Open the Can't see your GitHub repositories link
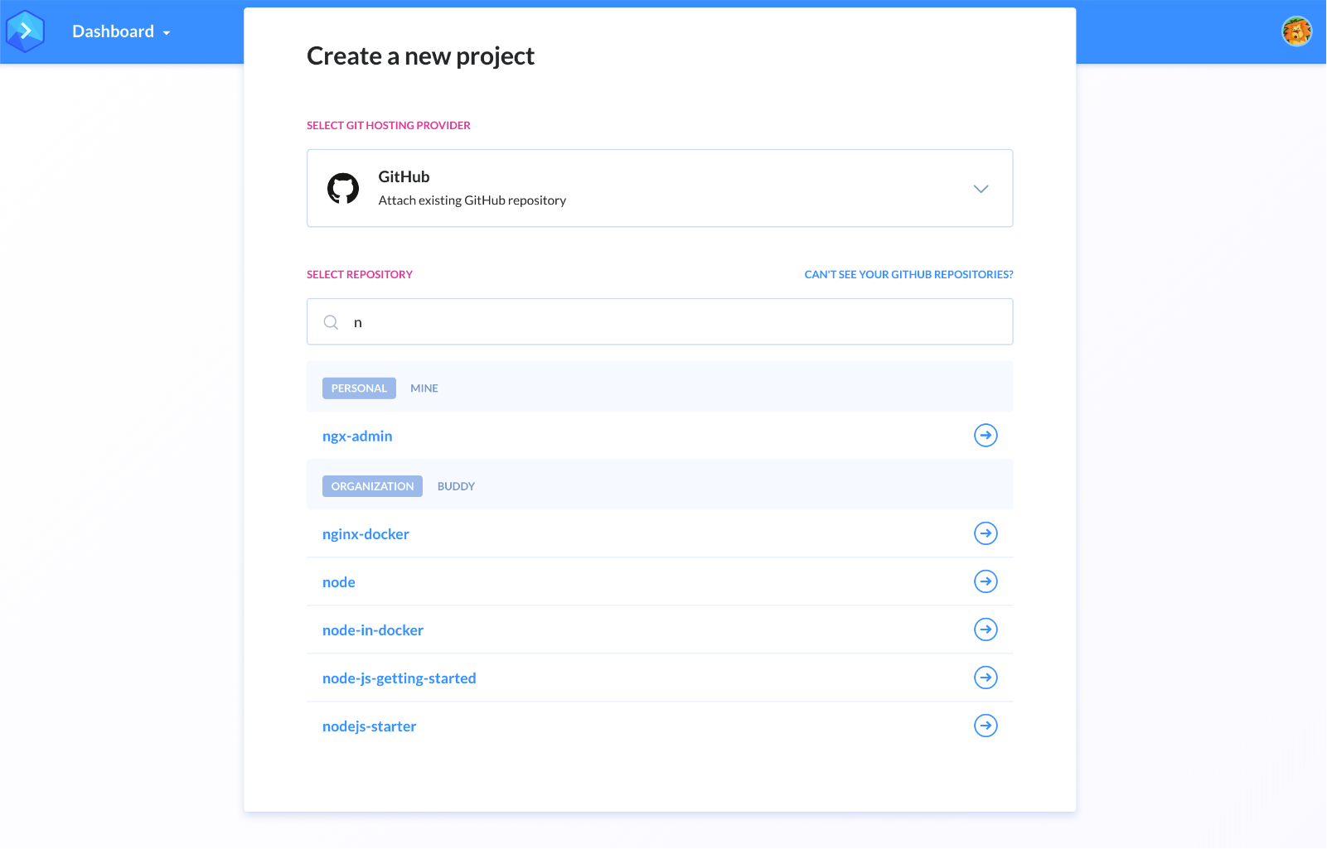 908,274
